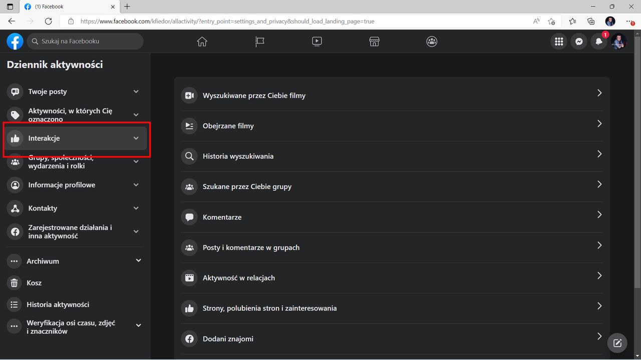Click the list icon for Historia aktywności
Screen dimensions: 641x360
click(x=15, y=304)
